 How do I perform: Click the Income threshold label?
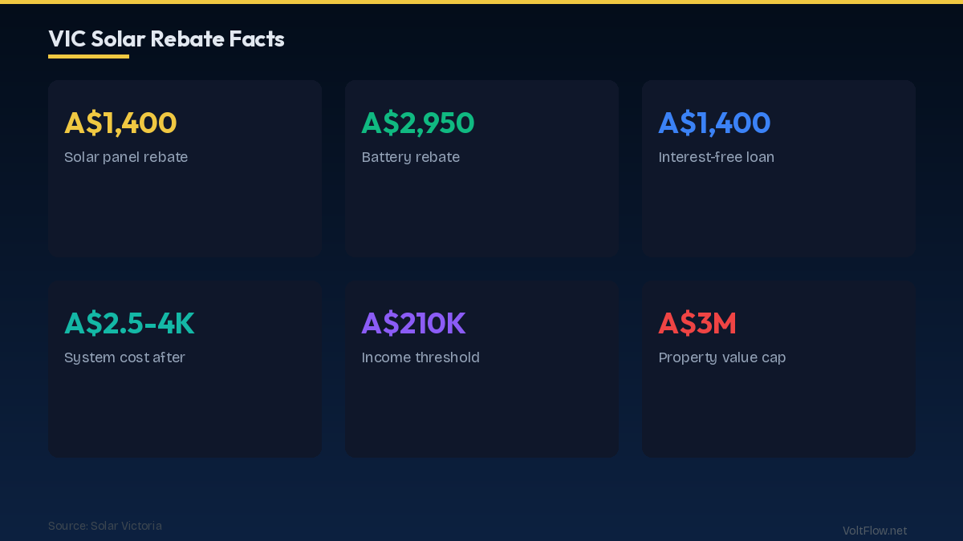click(x=421, y=357)
